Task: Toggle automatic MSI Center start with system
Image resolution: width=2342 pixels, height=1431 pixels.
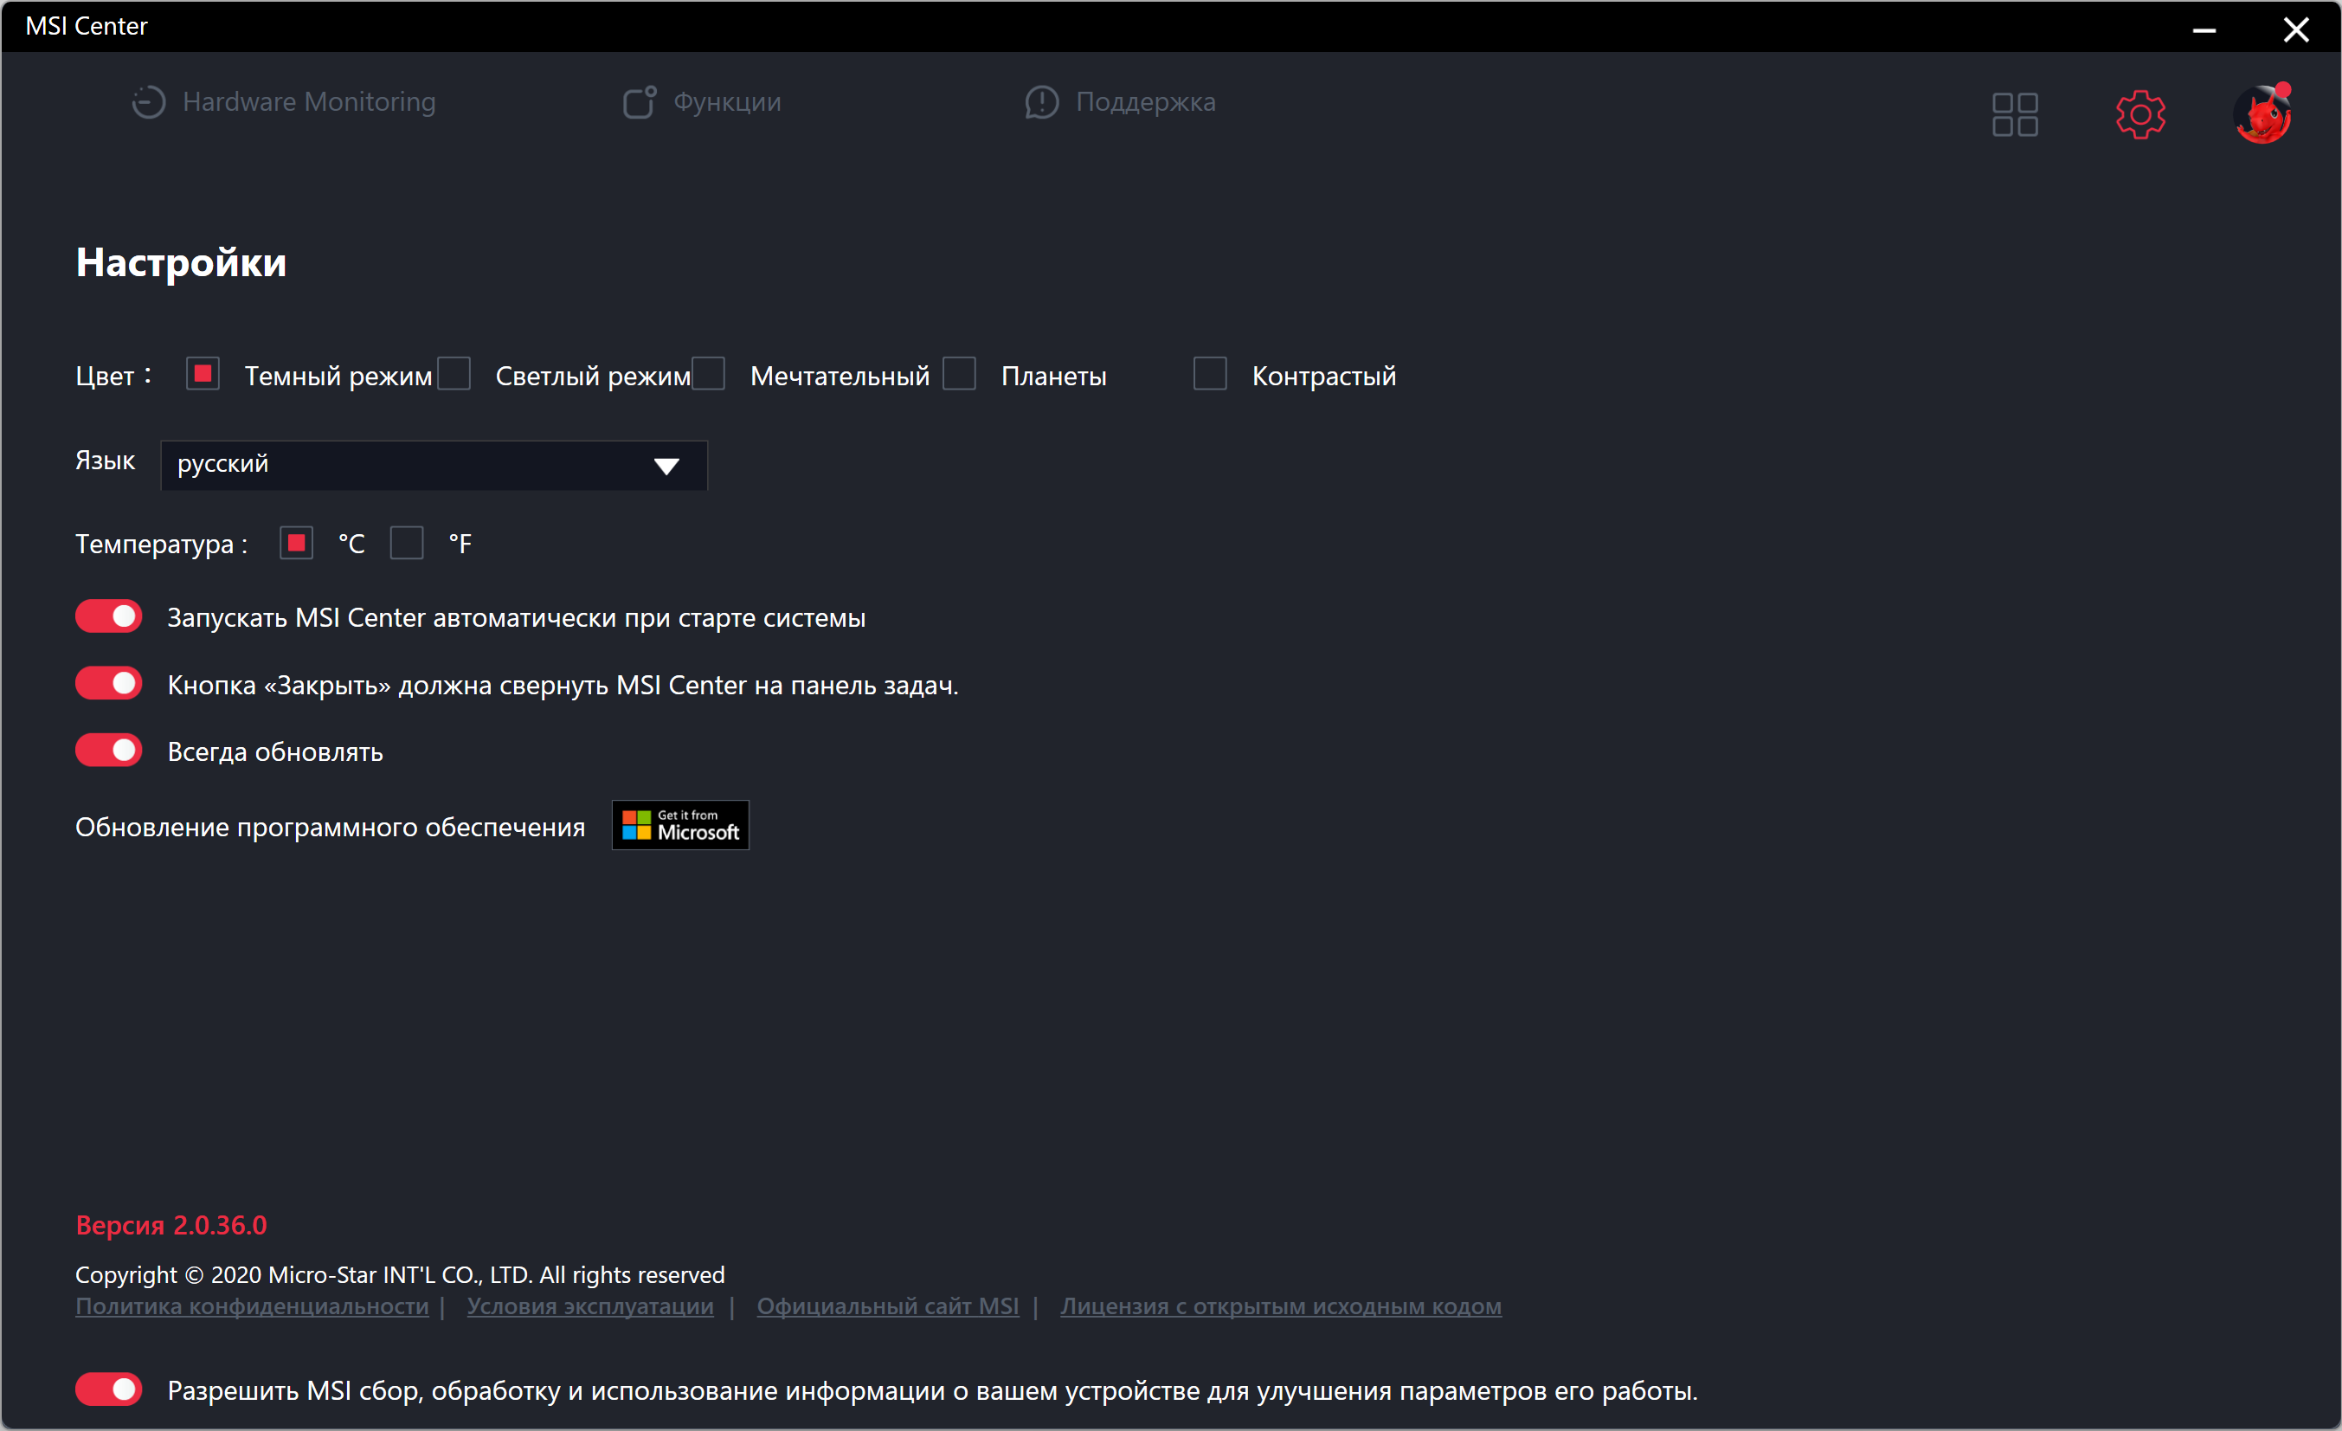Action: point(108,616)
